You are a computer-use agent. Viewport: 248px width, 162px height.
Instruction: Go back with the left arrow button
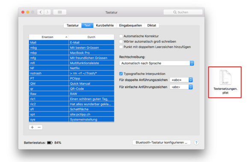[x=41, y=12]
